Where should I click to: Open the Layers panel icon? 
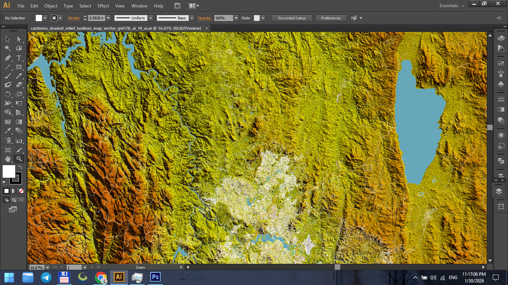(x=499, y=191)
